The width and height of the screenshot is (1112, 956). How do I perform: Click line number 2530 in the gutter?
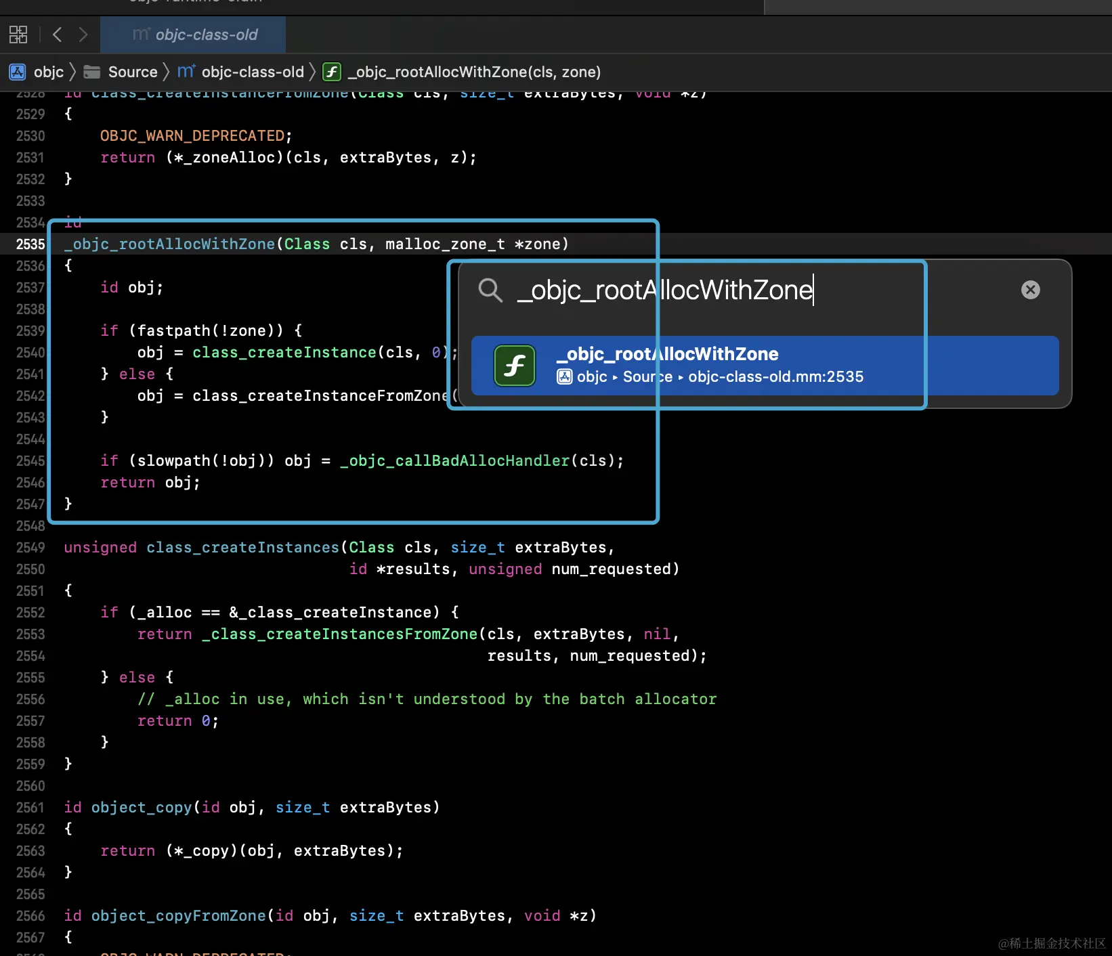tap(30, 136)
